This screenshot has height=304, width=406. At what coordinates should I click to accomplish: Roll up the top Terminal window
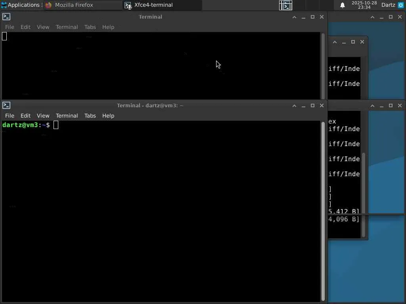coord(295,17)
